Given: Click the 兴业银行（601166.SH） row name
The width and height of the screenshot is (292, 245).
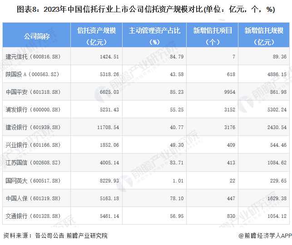Looking at the screenshot, I should click(33, 145).
